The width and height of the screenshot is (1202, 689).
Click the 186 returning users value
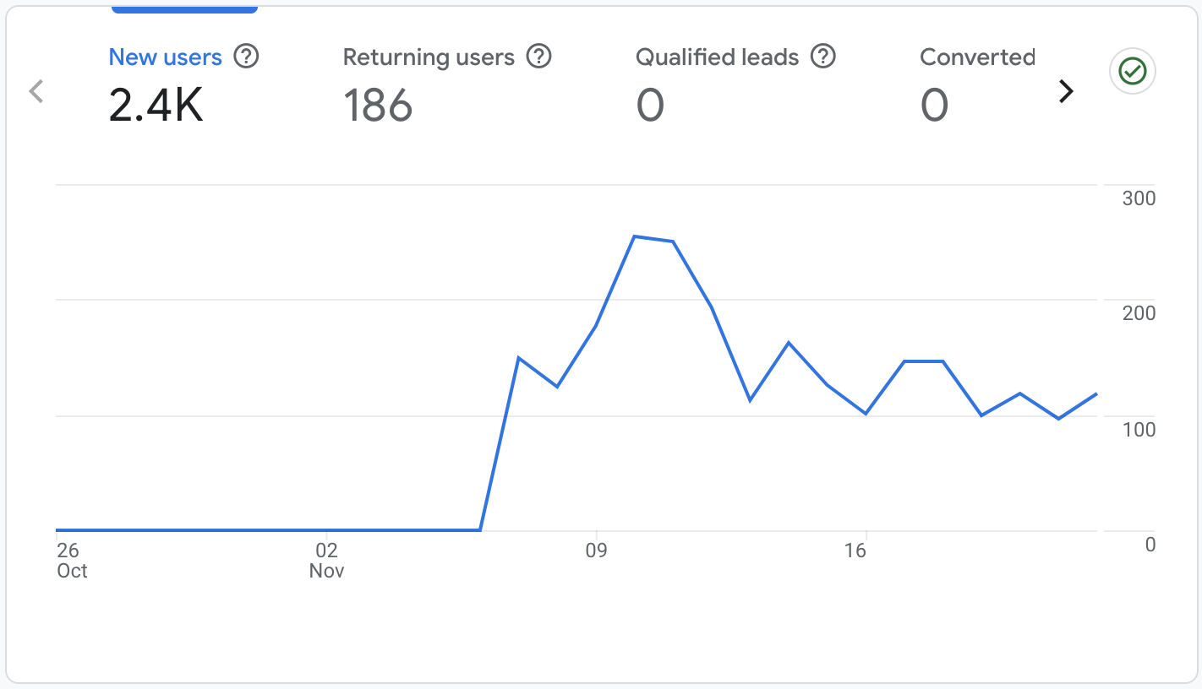pos(378,106)
